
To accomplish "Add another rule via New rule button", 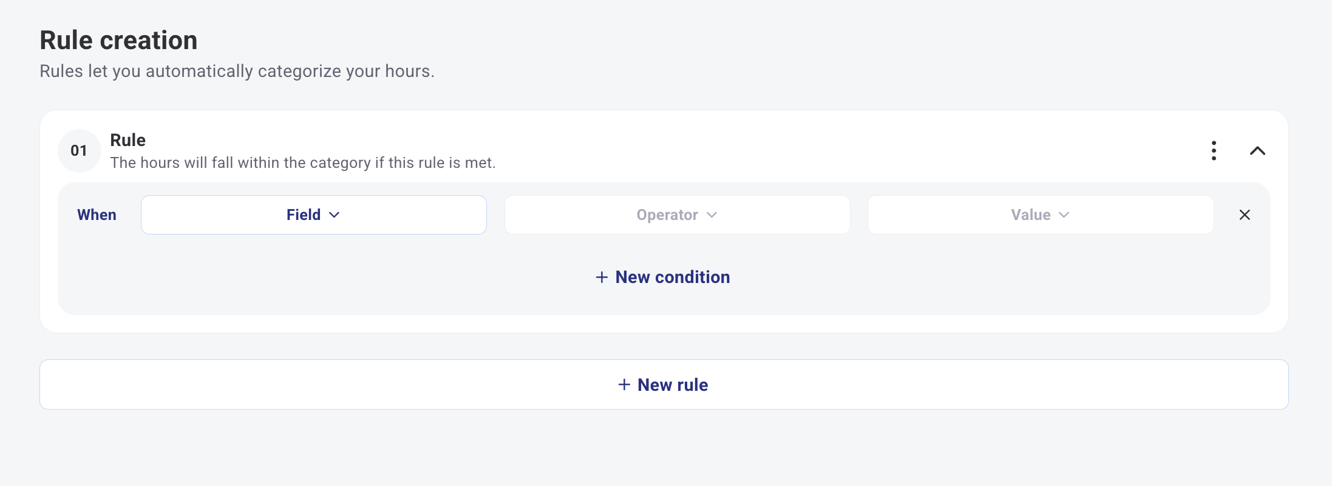I will [672, 385].
